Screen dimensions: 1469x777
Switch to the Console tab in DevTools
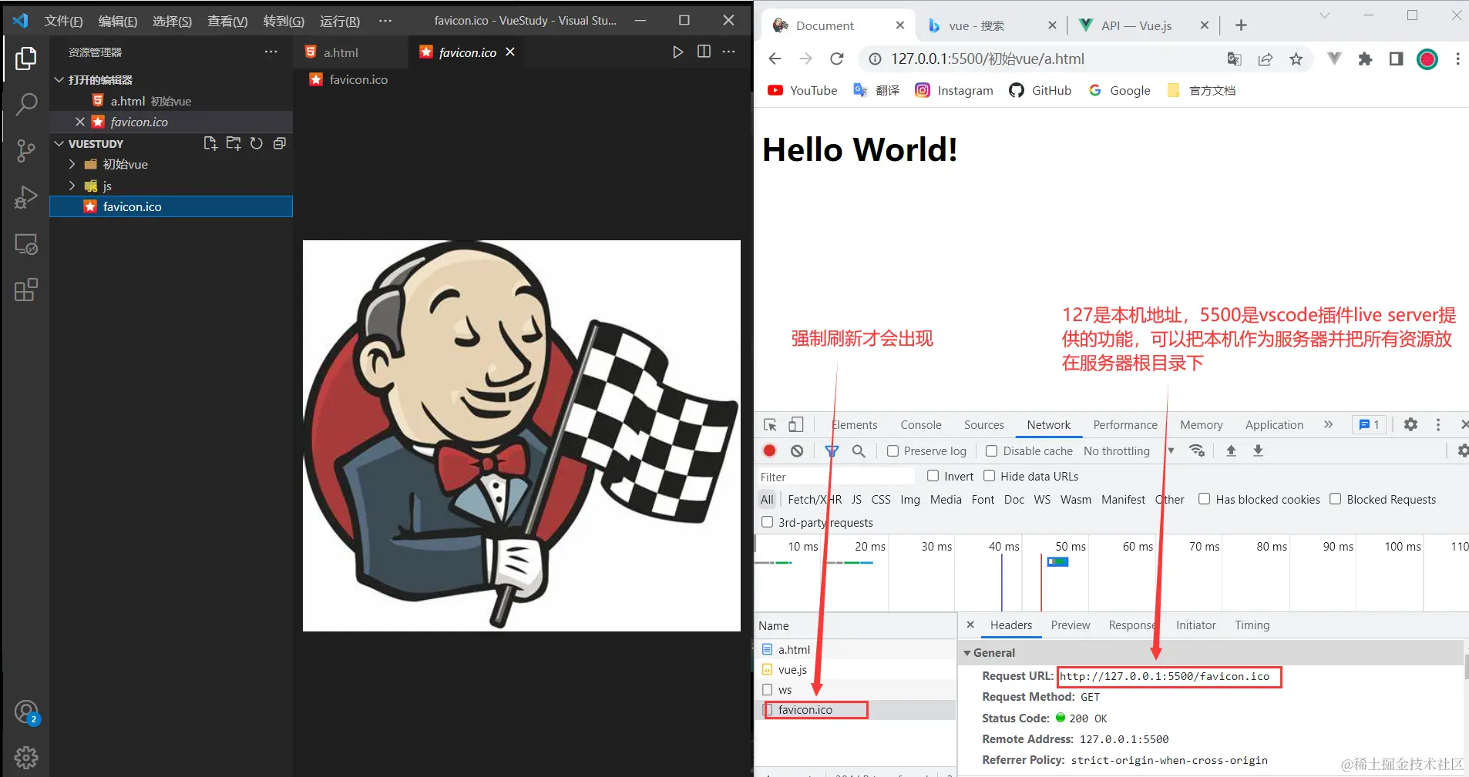[921, 425]
